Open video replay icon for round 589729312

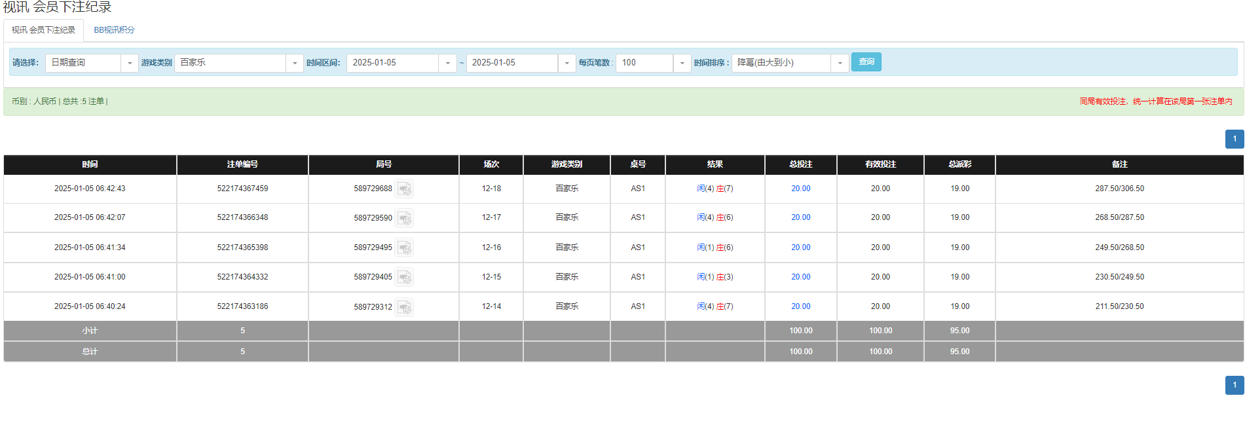coord(405,307)
